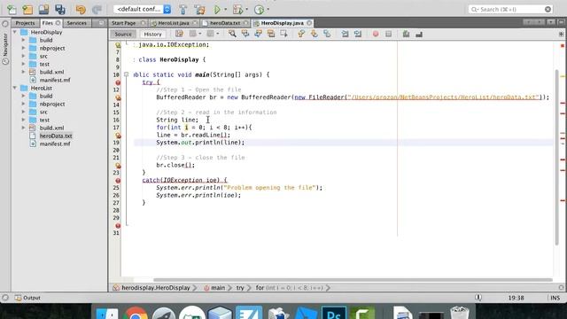Open debug project dropdown arrow
This screenshot has width=567, height=319.
tap(246, 10)
